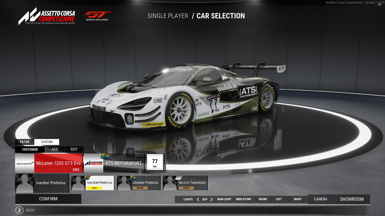Select the main driver avatar Ivandrei Pretorius

(x=25, y=183)
